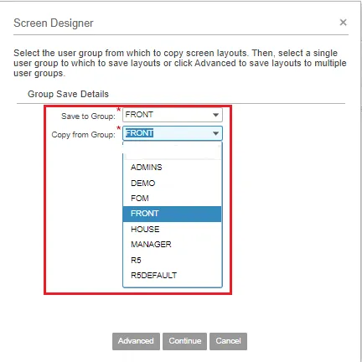The image size is (362, 362).
Task: Click the Continue button
Action: click(185, 341)
